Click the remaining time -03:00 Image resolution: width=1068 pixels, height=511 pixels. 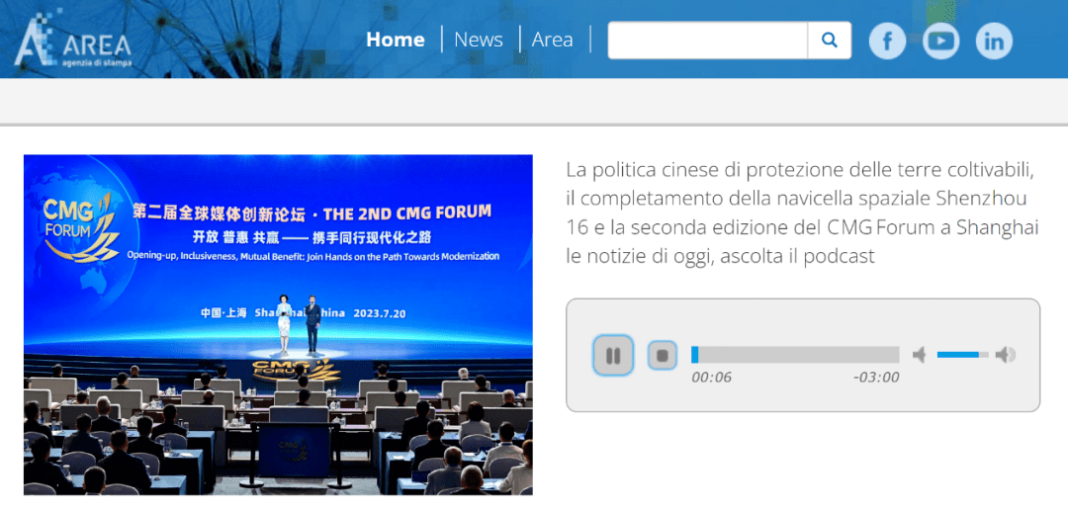pyautogui.click(x=876, y=377)
